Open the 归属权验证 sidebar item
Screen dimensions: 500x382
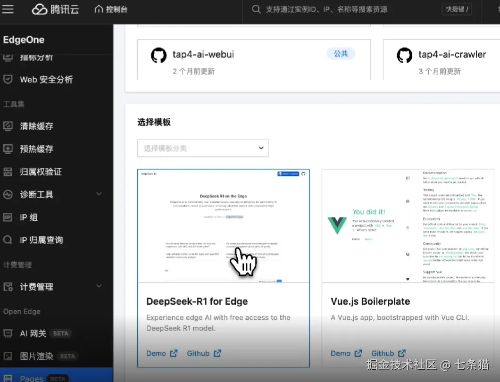pos(41,172)
